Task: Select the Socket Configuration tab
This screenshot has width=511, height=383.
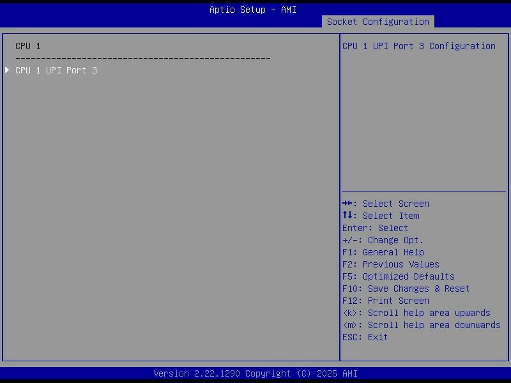Action: click(378, 22)
